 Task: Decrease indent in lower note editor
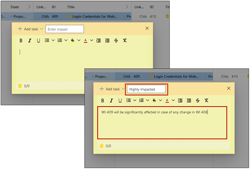189,101
